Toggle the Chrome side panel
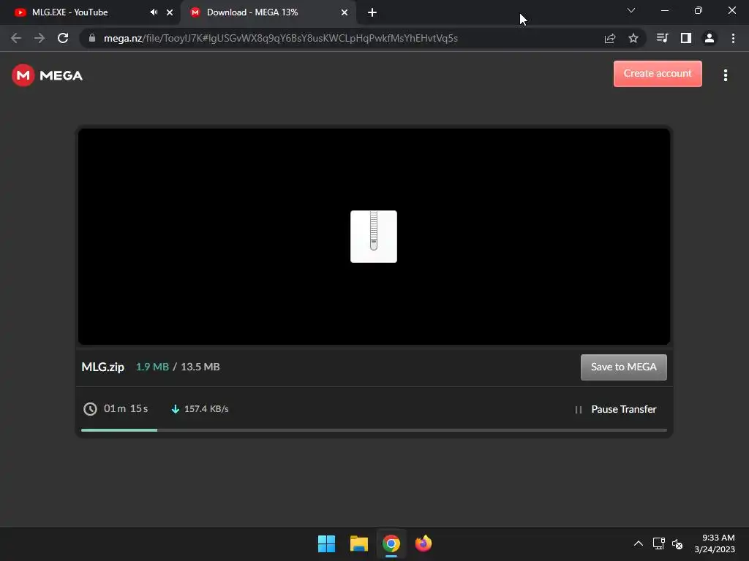The width and height of the screenshot is (749, 561). coord(686,38)
